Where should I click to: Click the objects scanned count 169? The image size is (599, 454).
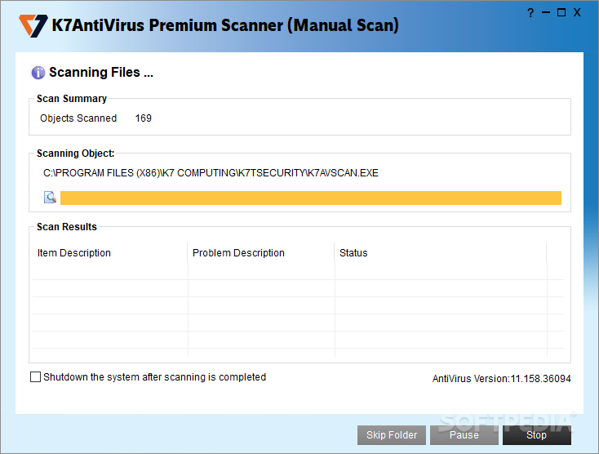click(144, 118)
